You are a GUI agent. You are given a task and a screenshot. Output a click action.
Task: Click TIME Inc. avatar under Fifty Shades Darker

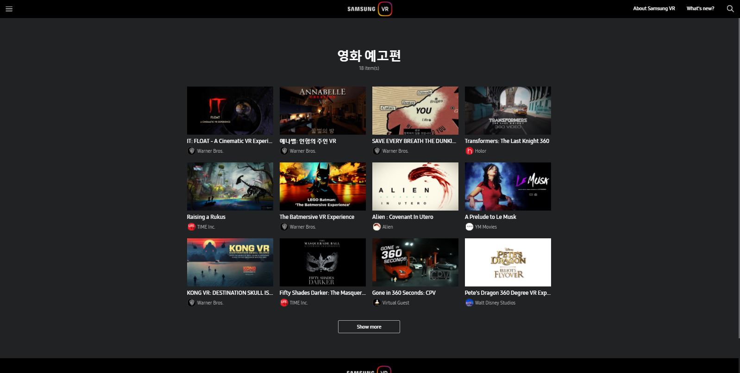pyautogui.click(x=284, y=303)
